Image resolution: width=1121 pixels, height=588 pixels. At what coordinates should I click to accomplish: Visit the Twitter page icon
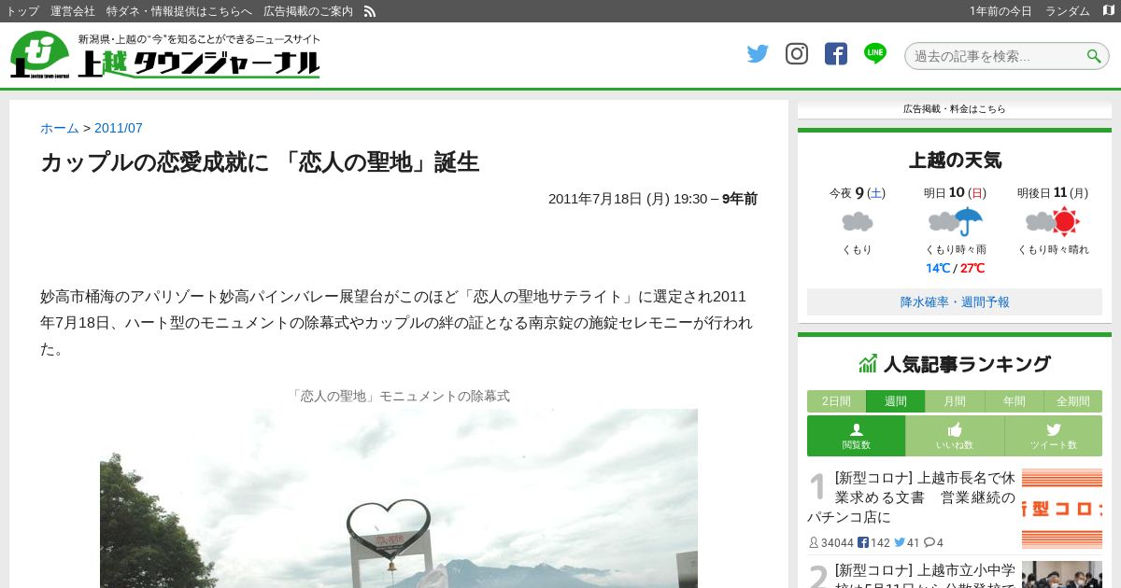click(x=758, y=54)
